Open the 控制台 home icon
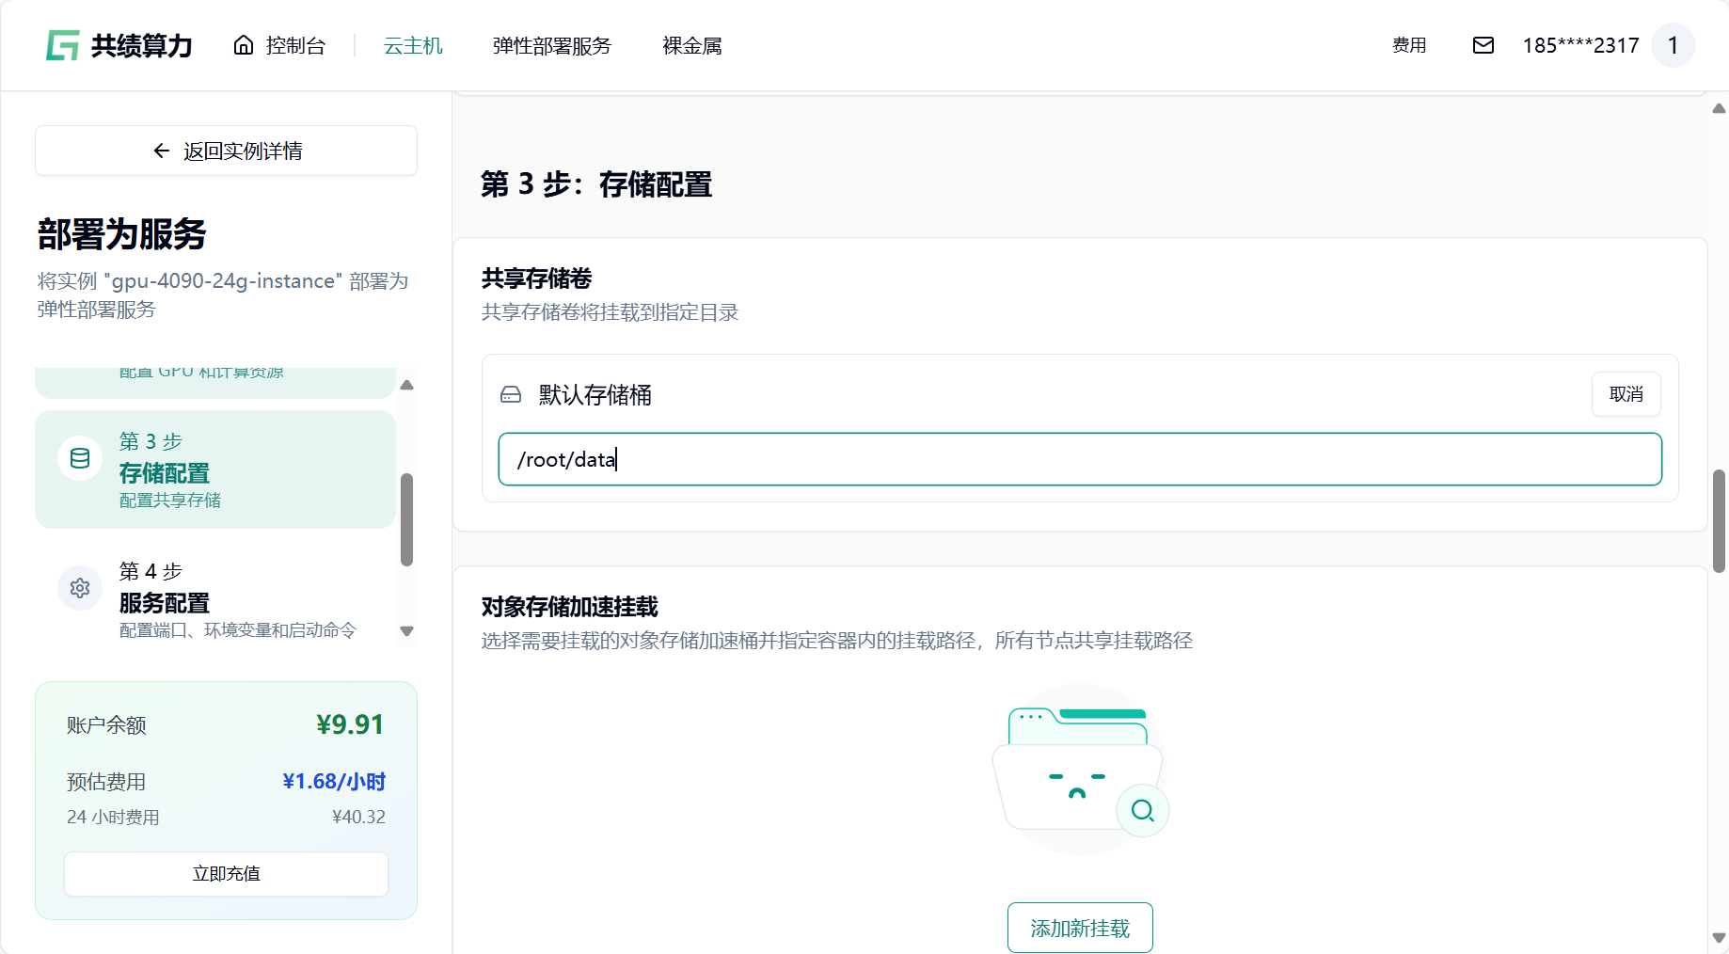The height and width of the screenshot is (954, 1729). [244, 45]
